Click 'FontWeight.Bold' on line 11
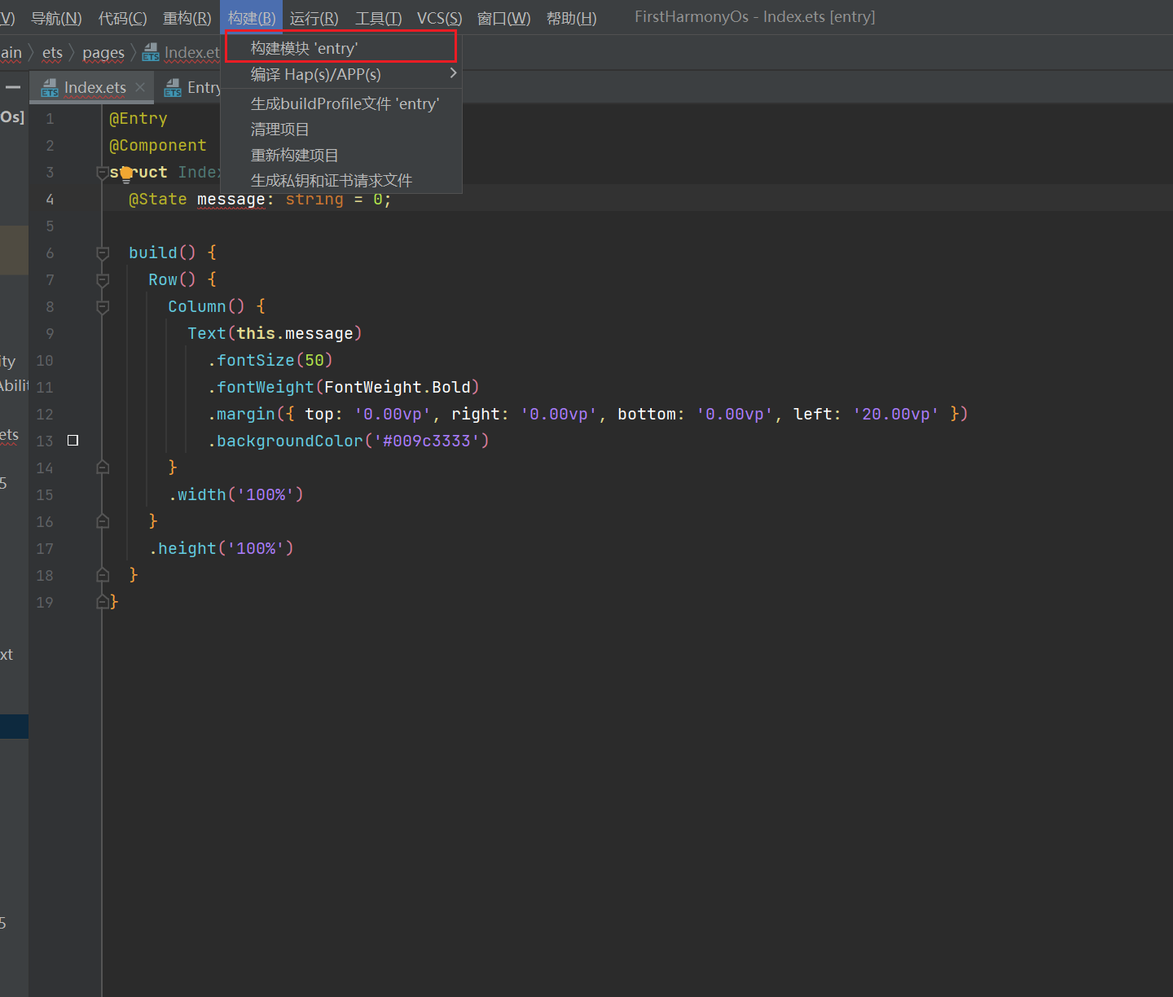 pyautogui.click(x=398, y=387)
